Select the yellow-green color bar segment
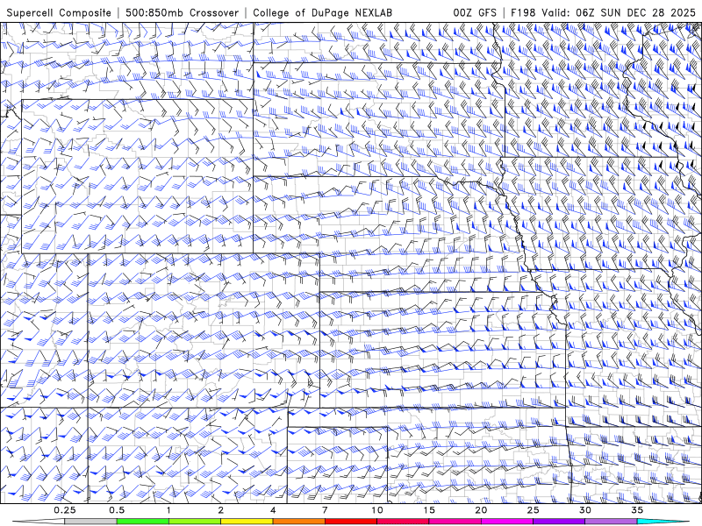Viewport: 702px width, 526px height. 195,522
